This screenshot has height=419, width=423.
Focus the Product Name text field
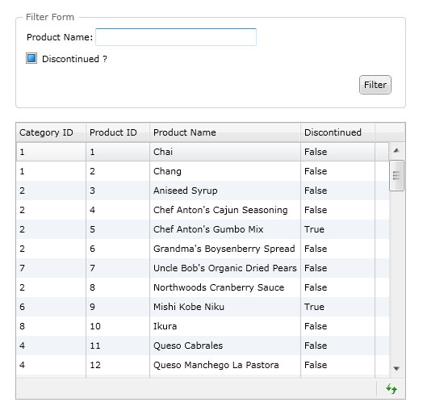click(x=176, y=37)
